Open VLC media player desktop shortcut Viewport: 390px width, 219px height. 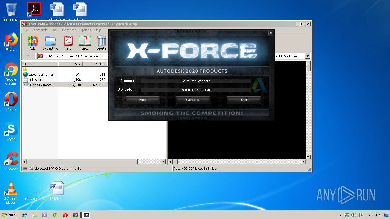click(11, 193)
